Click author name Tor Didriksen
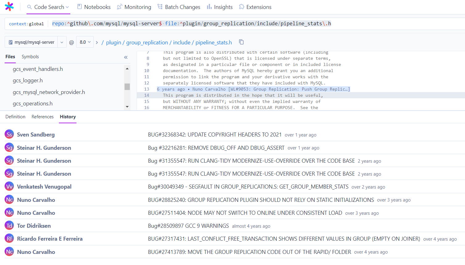The width and height of the screenshot is (465, 265). pos(34,226)
